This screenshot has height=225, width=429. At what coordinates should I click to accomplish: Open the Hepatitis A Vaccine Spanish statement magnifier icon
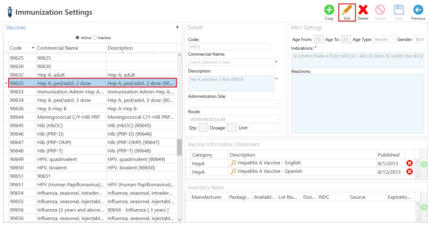coord(233,172)
